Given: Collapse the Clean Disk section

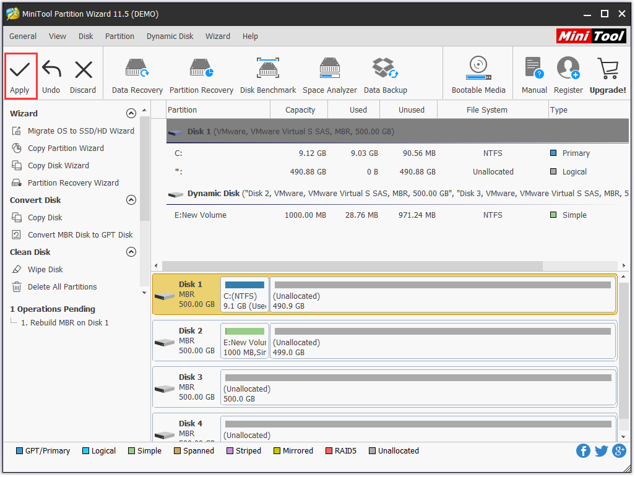Looking at the screenshot, I should [x=131, y=252].
